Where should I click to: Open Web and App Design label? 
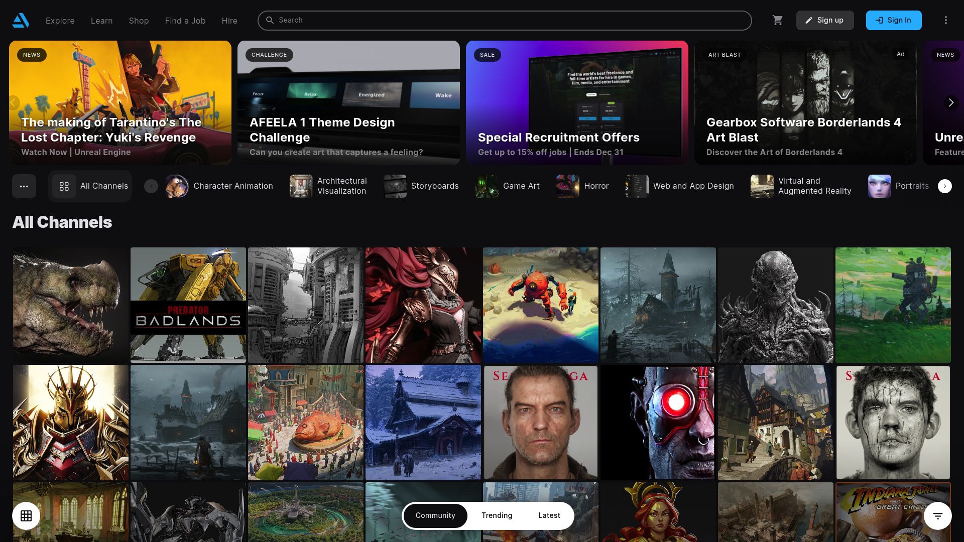coord(693,186)
